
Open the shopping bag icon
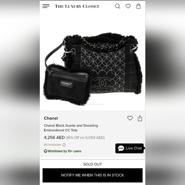[x=138, y=6]
